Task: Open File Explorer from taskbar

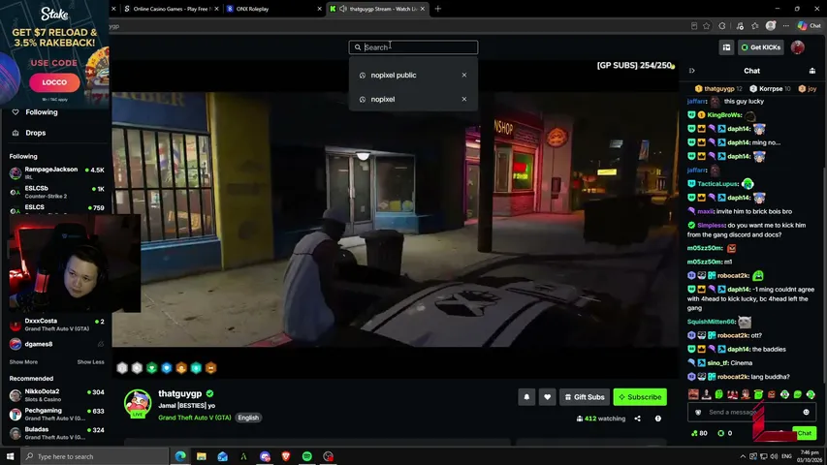Action: point(202,456)
